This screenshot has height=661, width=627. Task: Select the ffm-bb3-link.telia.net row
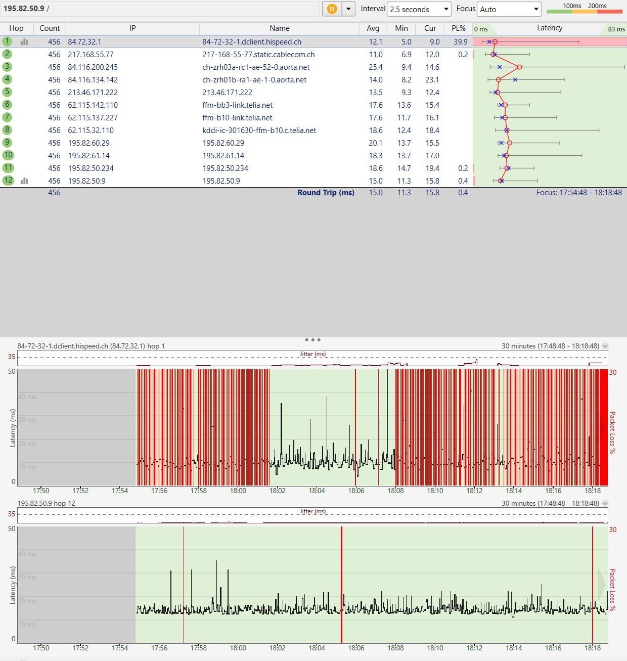[238, 105]
